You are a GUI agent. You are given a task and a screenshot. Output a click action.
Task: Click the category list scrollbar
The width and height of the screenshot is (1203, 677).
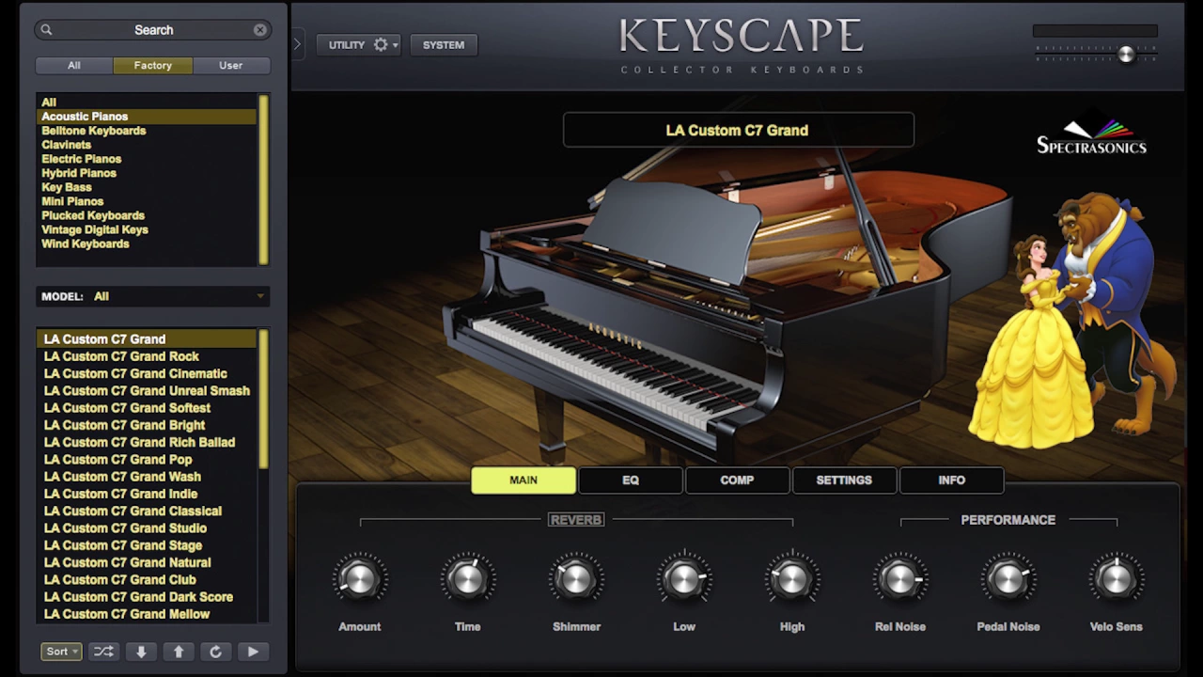pyautogui.click(x=264, y=179)
